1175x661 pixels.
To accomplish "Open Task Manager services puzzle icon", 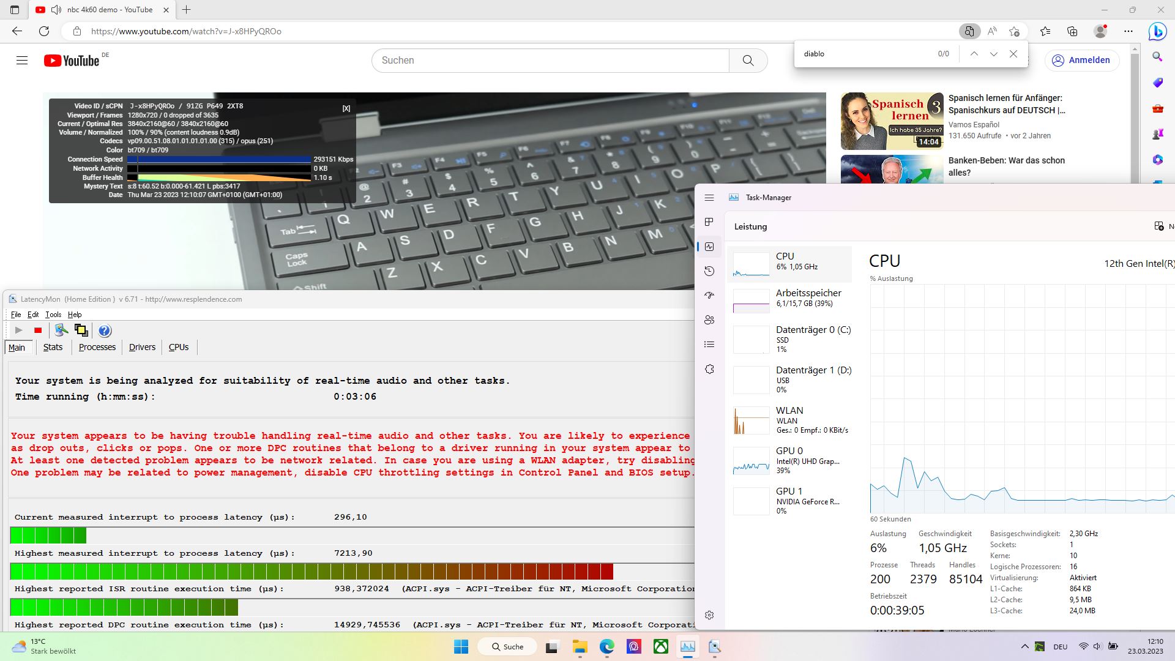I will point(709,369).
